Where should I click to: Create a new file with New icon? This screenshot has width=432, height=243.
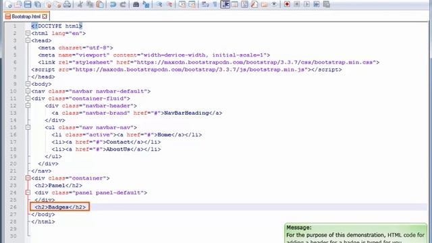point(8,4)
